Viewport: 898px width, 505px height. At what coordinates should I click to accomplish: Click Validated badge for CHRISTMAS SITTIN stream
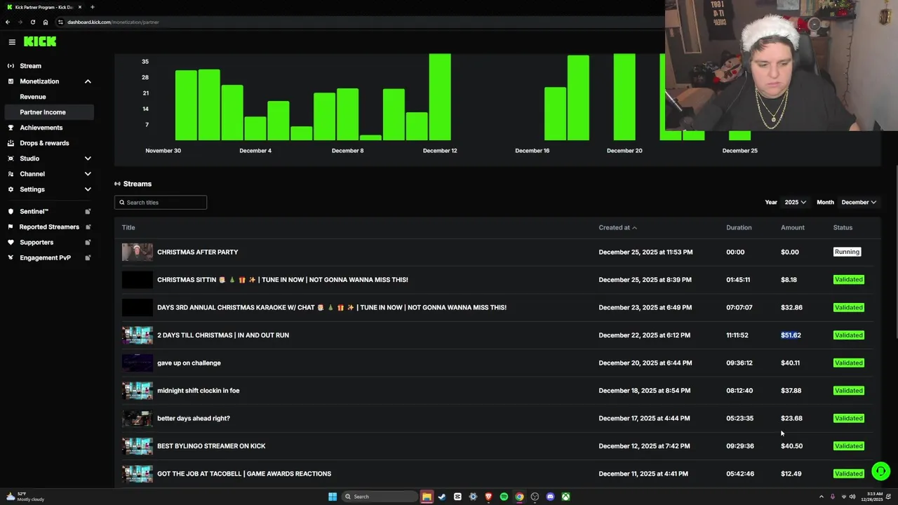(x=848, y=279)
